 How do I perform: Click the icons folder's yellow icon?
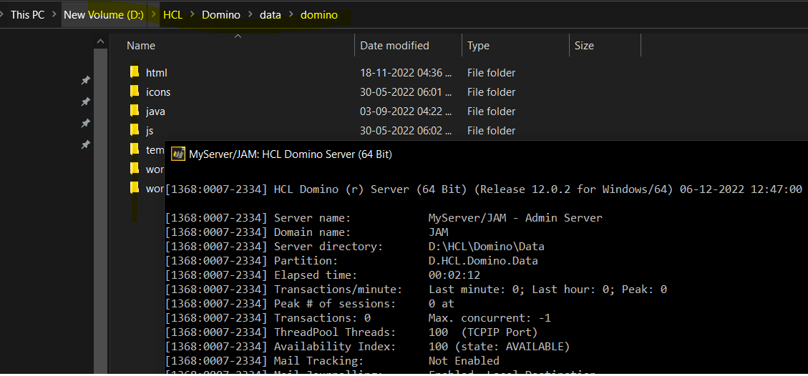(x=135, y=91)
